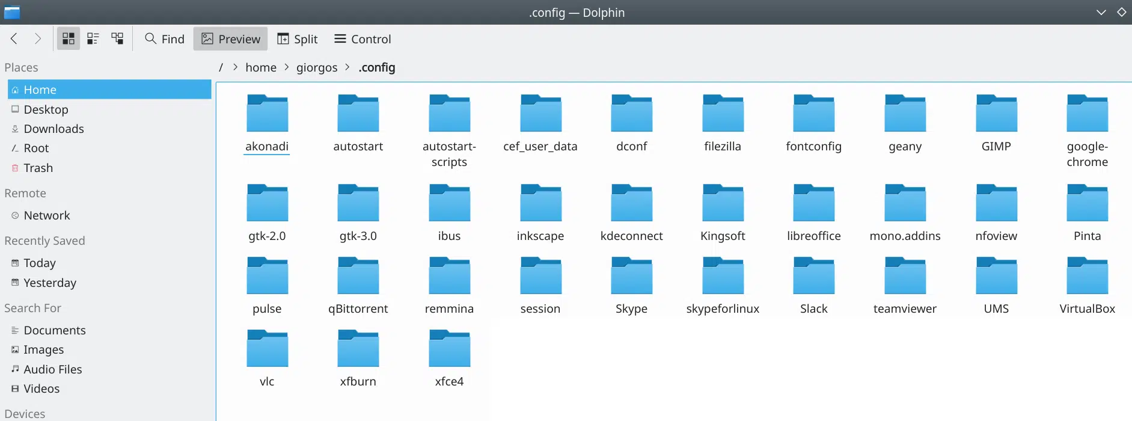Click the Skype folder name
The image size is (1132, 421).
632,309
